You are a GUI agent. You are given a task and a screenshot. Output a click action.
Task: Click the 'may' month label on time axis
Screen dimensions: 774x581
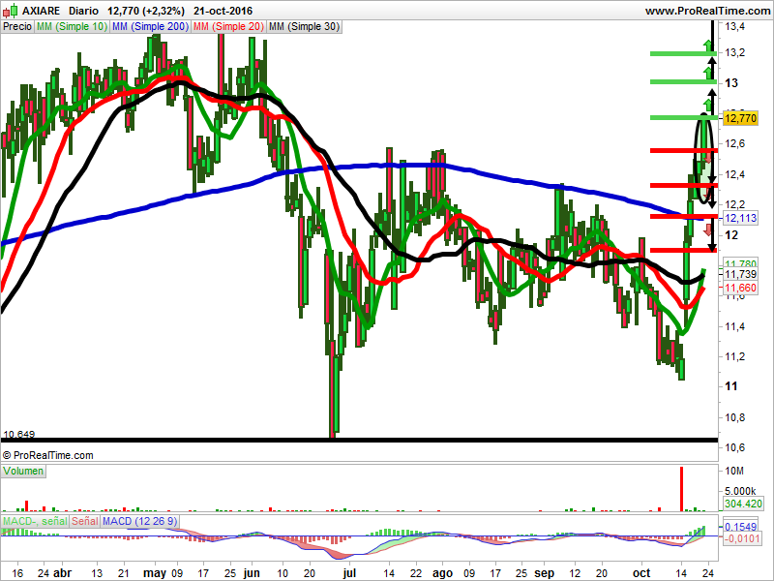pos(155,573)
